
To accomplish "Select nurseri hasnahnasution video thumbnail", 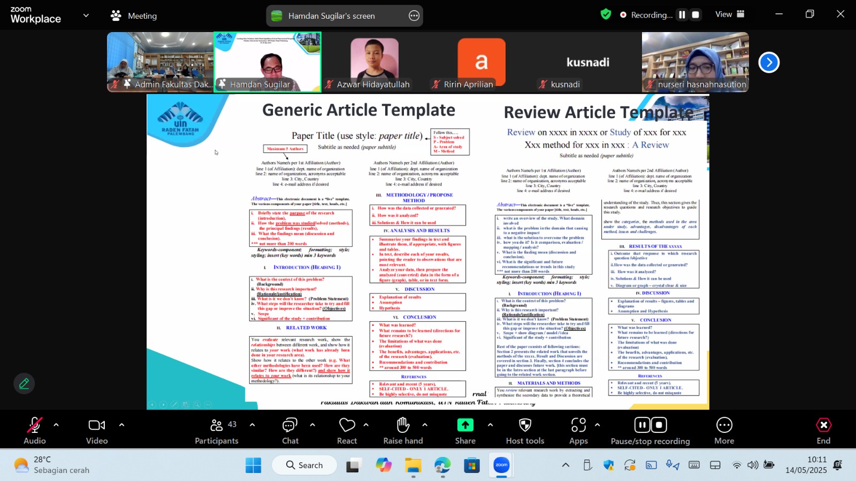I will click(695, 62).
